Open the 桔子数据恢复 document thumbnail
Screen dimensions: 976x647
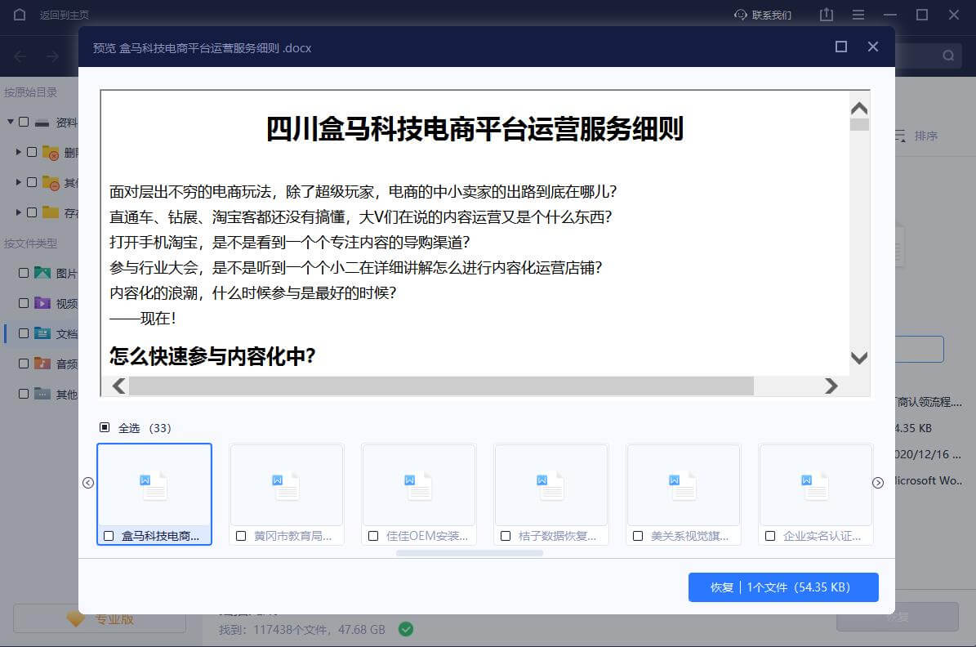[x=551, y=486]
